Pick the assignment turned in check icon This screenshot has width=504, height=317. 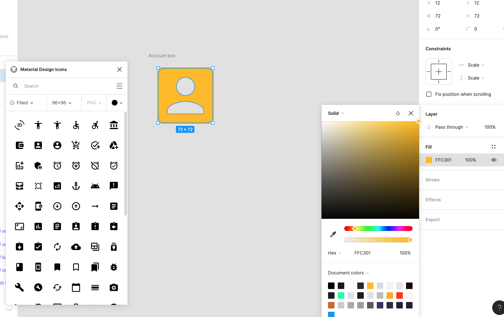tap(38, 247)
